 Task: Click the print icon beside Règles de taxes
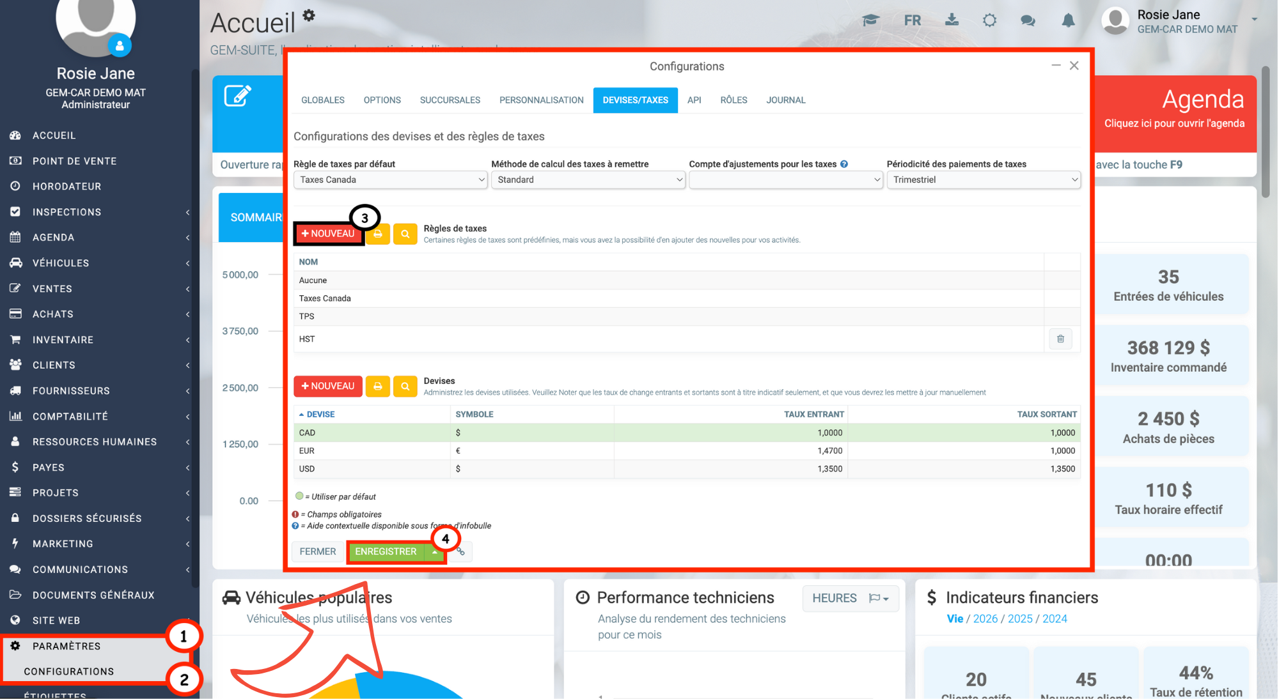378,234
